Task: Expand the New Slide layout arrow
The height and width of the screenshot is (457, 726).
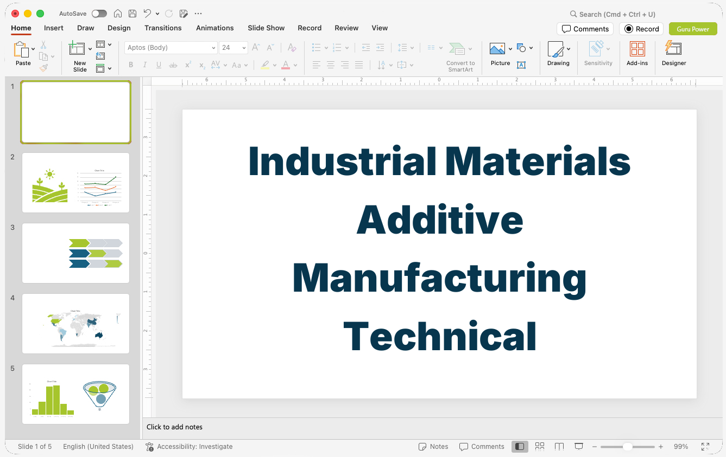Action: coord(90,49)
